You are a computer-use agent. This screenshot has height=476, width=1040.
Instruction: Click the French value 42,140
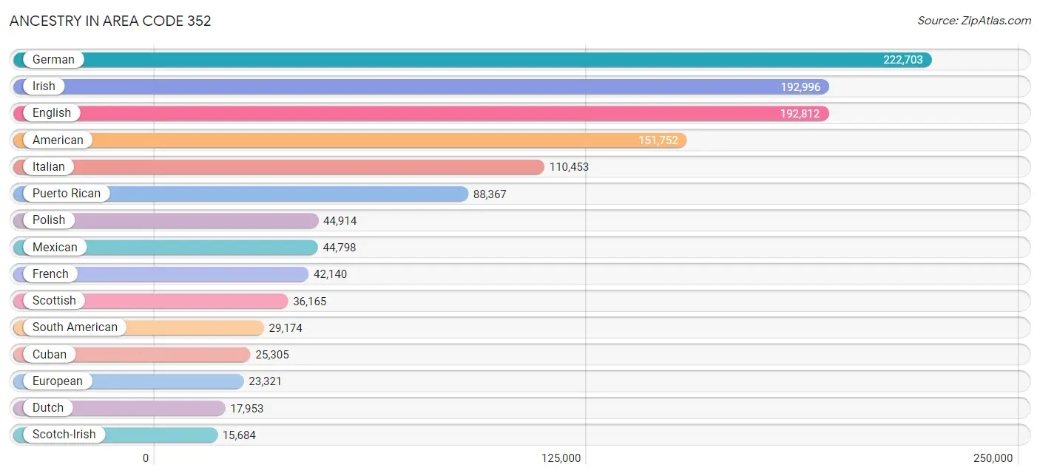[x=330, y=274]
